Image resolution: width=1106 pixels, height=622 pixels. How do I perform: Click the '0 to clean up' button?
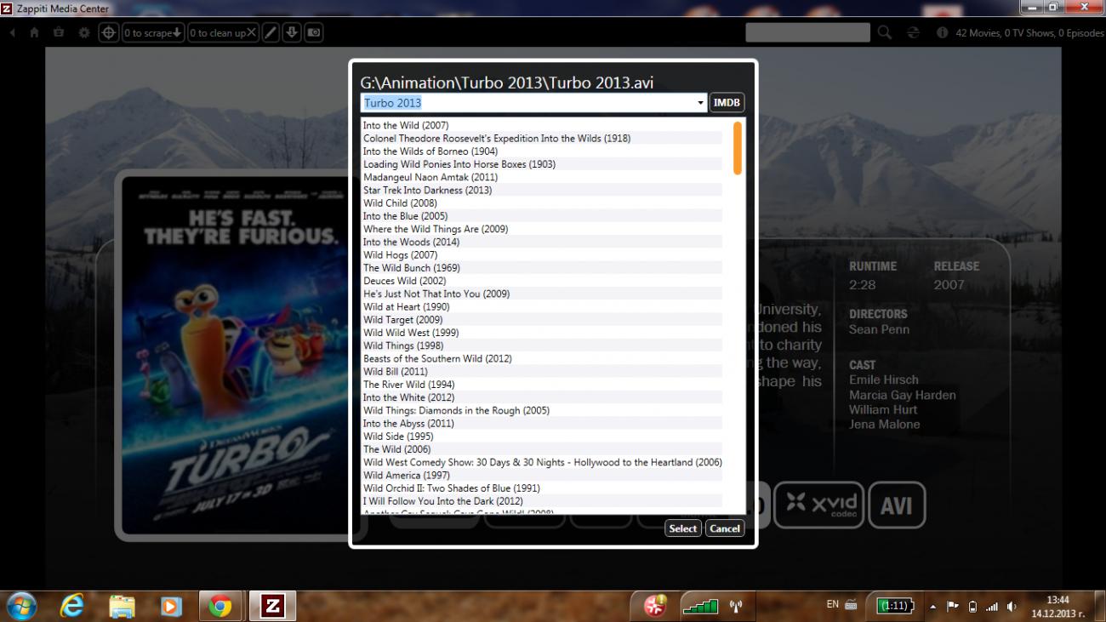pyautogui.click(x=223, y=33)
